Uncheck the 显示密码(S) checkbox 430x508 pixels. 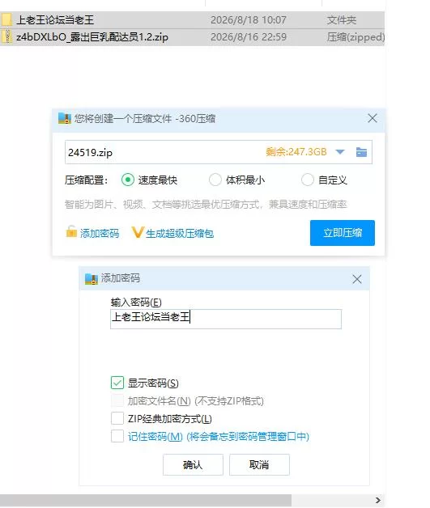click(117, 383)
